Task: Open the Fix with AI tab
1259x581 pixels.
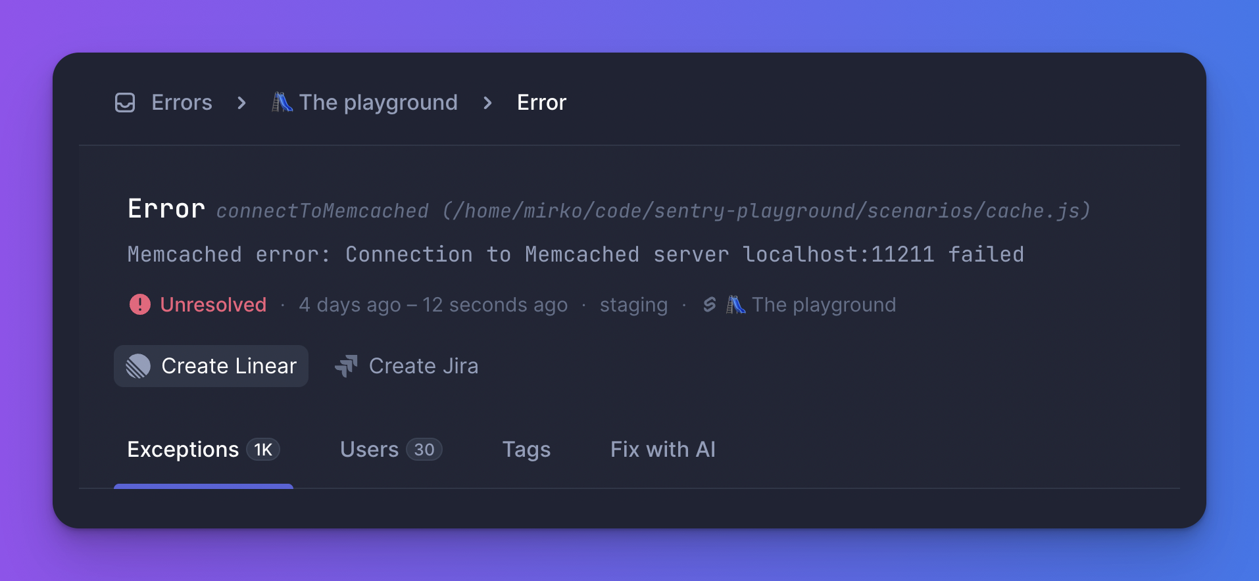Action: click(662, 450)
